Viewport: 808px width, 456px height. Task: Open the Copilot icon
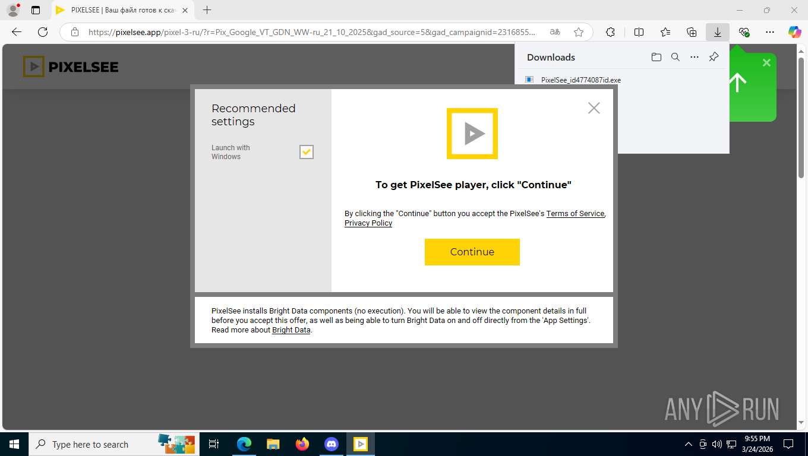tap(795, 32)
